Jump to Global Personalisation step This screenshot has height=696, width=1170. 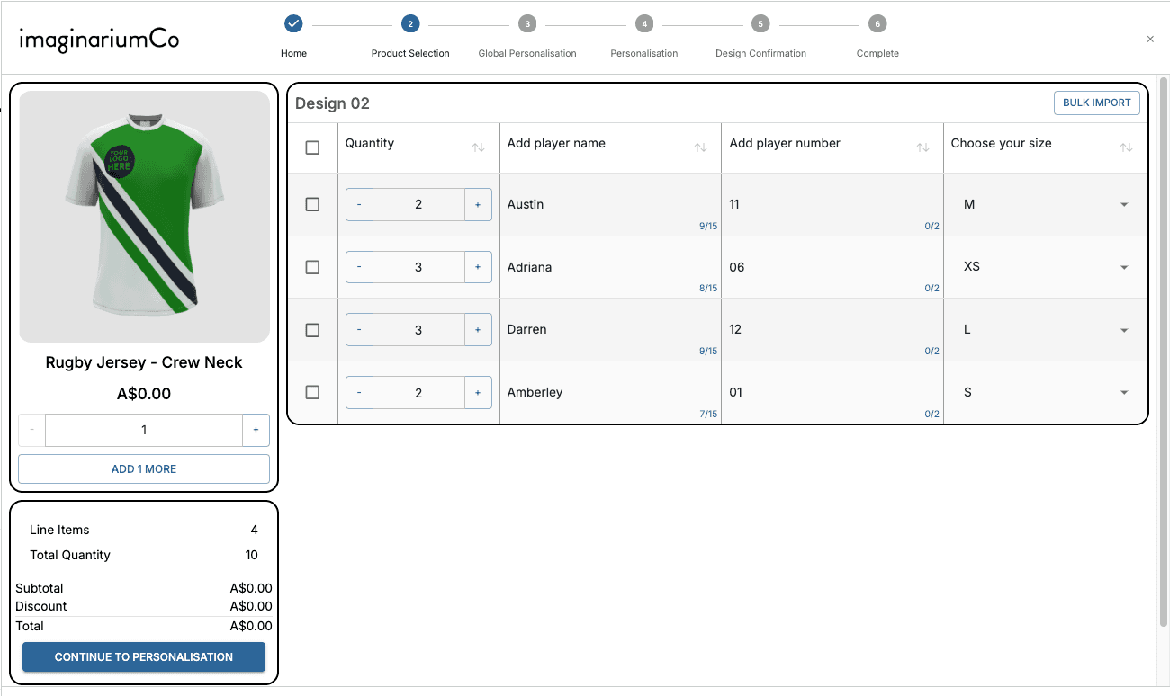click(526, 24)
